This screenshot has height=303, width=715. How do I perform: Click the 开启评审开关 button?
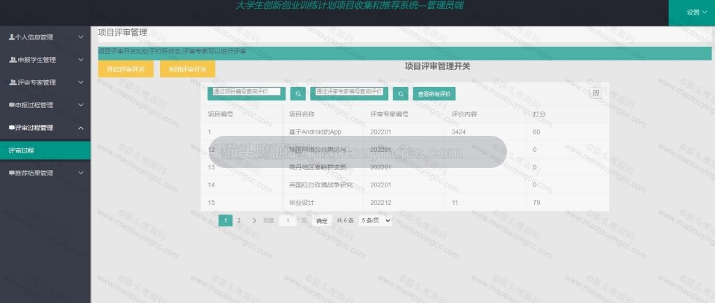point(126,69)
